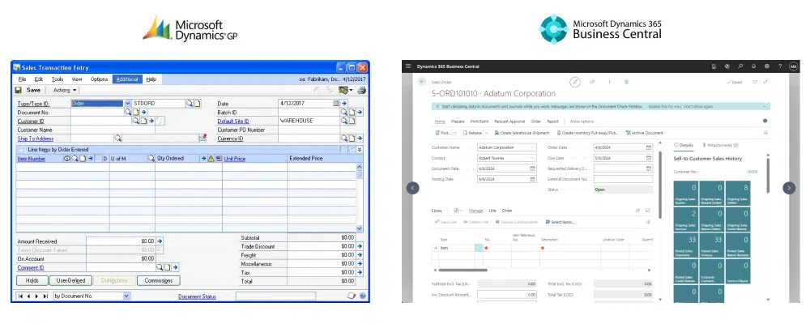The image size is (810, 324).
Task: Click the MA user avatar
Action: [794, 66]
